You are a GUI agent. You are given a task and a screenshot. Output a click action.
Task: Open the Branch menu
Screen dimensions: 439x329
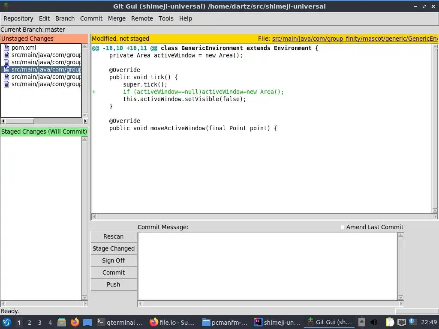tap(65, 18)
